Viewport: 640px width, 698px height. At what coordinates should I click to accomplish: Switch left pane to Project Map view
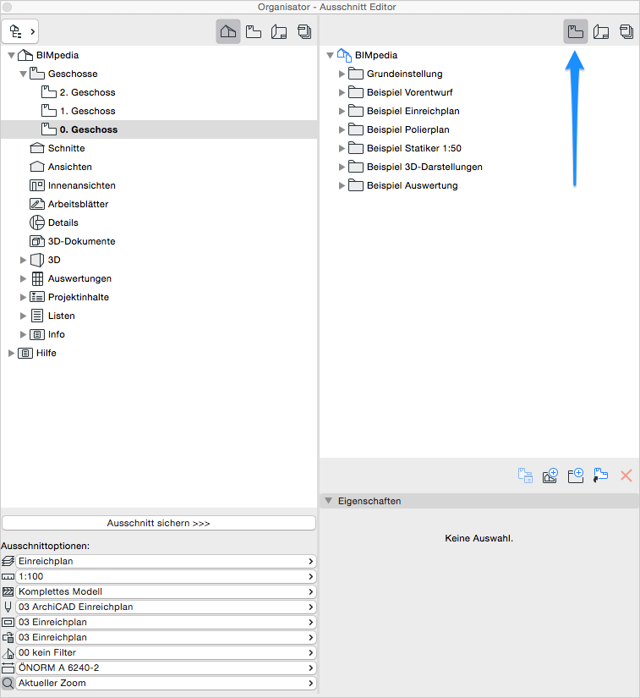click(227, 31)
